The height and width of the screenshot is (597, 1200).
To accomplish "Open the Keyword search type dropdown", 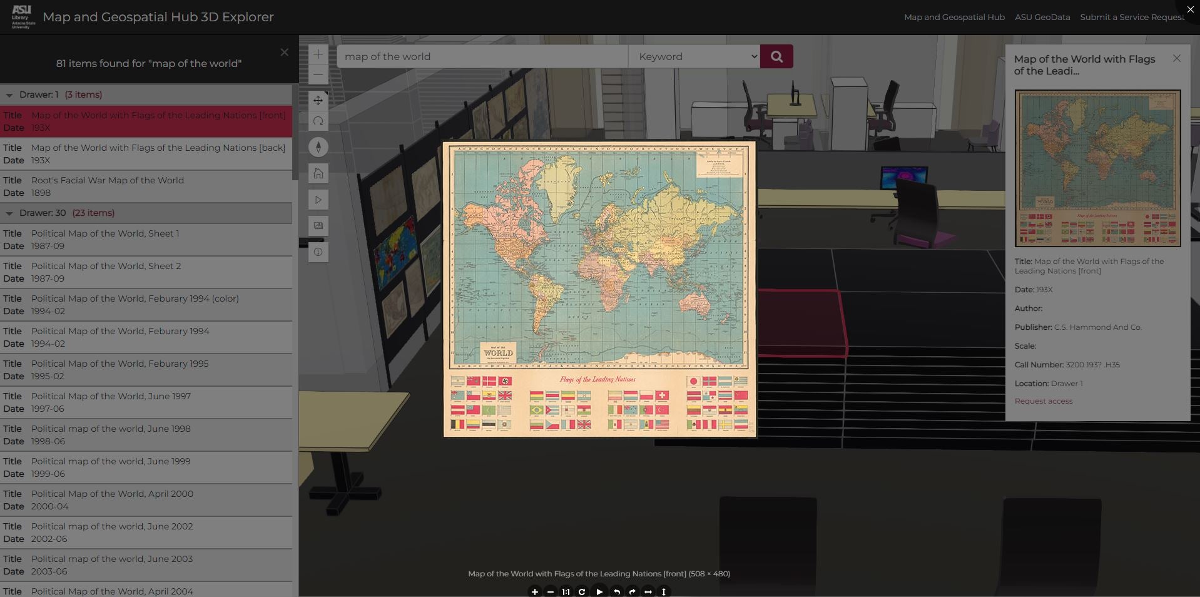I will click(694, 56).
